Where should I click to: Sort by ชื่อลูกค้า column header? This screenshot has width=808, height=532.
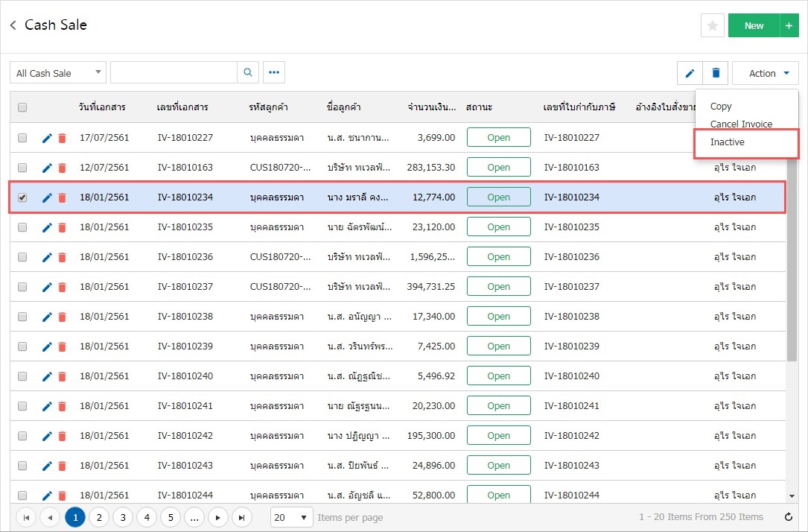344,107
